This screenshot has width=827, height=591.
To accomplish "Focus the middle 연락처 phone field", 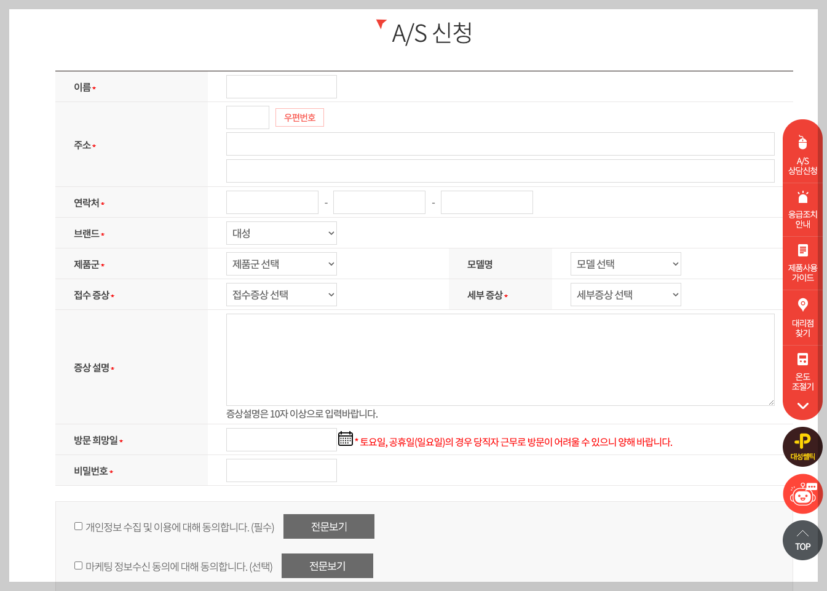I will (x=379, y=202).
